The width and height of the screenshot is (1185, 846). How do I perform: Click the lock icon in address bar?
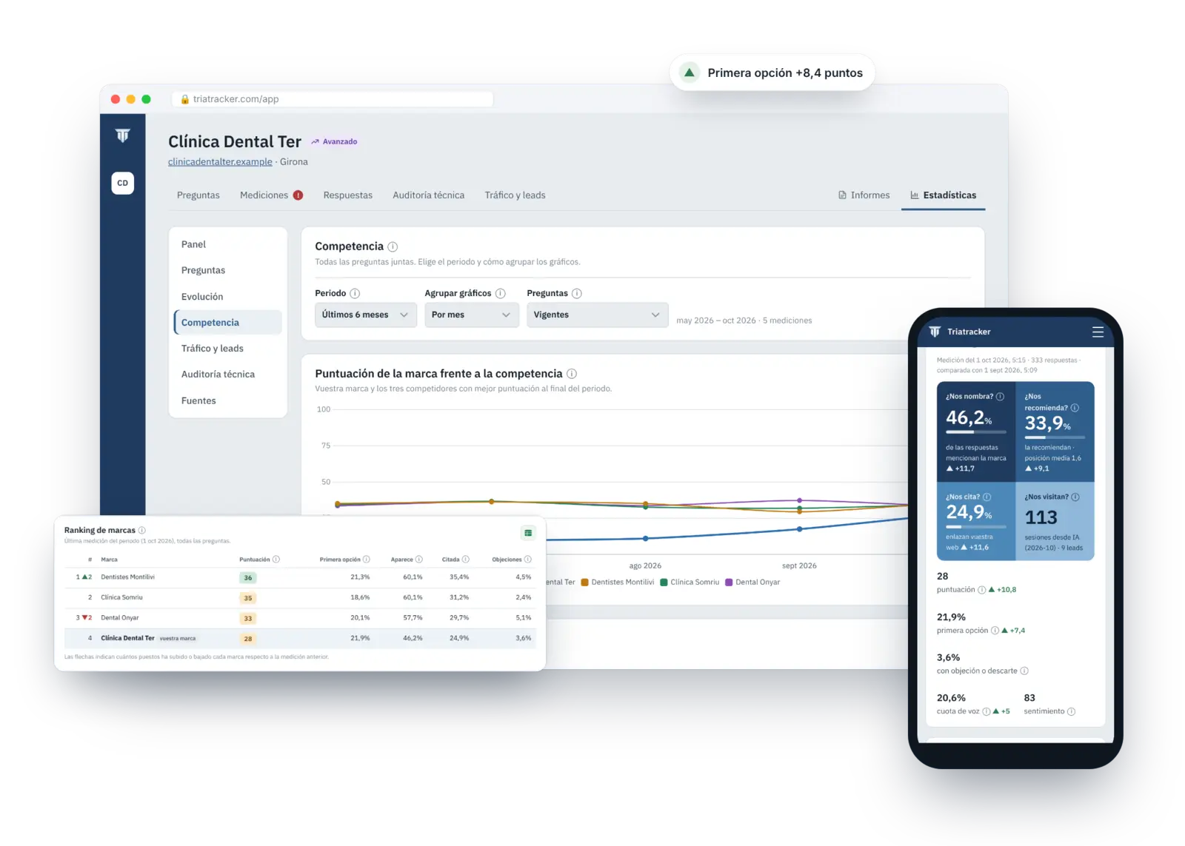185,99
